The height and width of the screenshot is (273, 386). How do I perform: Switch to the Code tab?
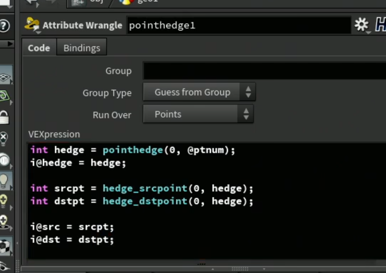(39, 48)
